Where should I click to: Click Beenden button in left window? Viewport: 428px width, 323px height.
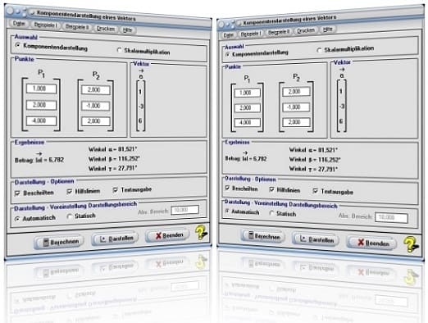pyautogui.click(x=167, y=235)
